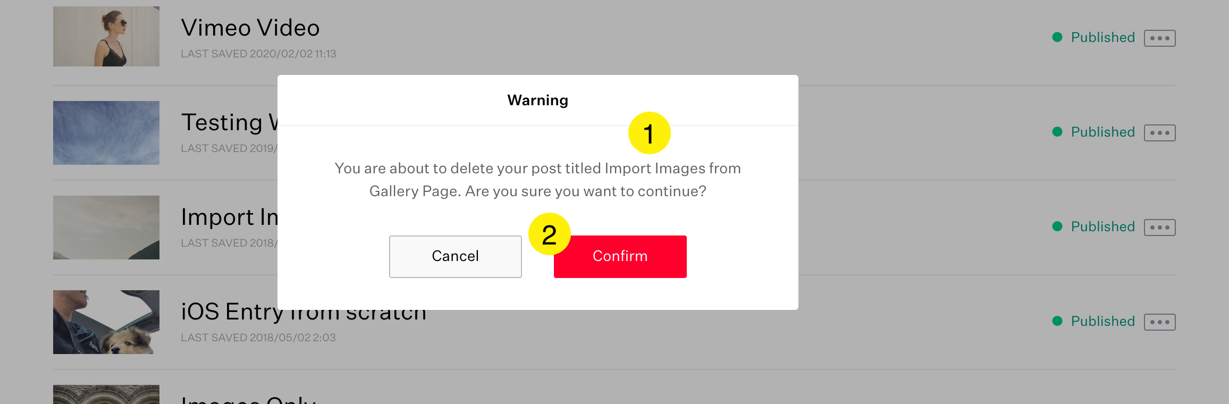The width and height of the screenshot is (1229, 404).
Task: Select the Import Images post thumbnail
Action: (x=106, y=228)
